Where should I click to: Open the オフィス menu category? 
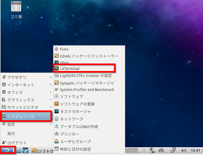[x=27, y=92]
